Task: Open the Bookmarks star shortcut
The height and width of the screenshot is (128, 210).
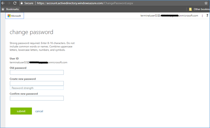Action: (10, 9)
